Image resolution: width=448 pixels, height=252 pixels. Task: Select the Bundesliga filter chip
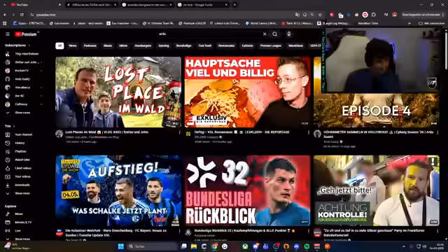coord(183,45)
